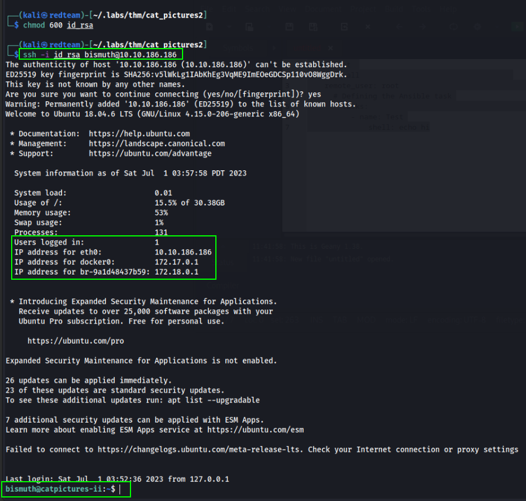Click Geany's new file toolbar icon
Image resolution: width=526 pixels, height=501 pixels.
[209, 27]
